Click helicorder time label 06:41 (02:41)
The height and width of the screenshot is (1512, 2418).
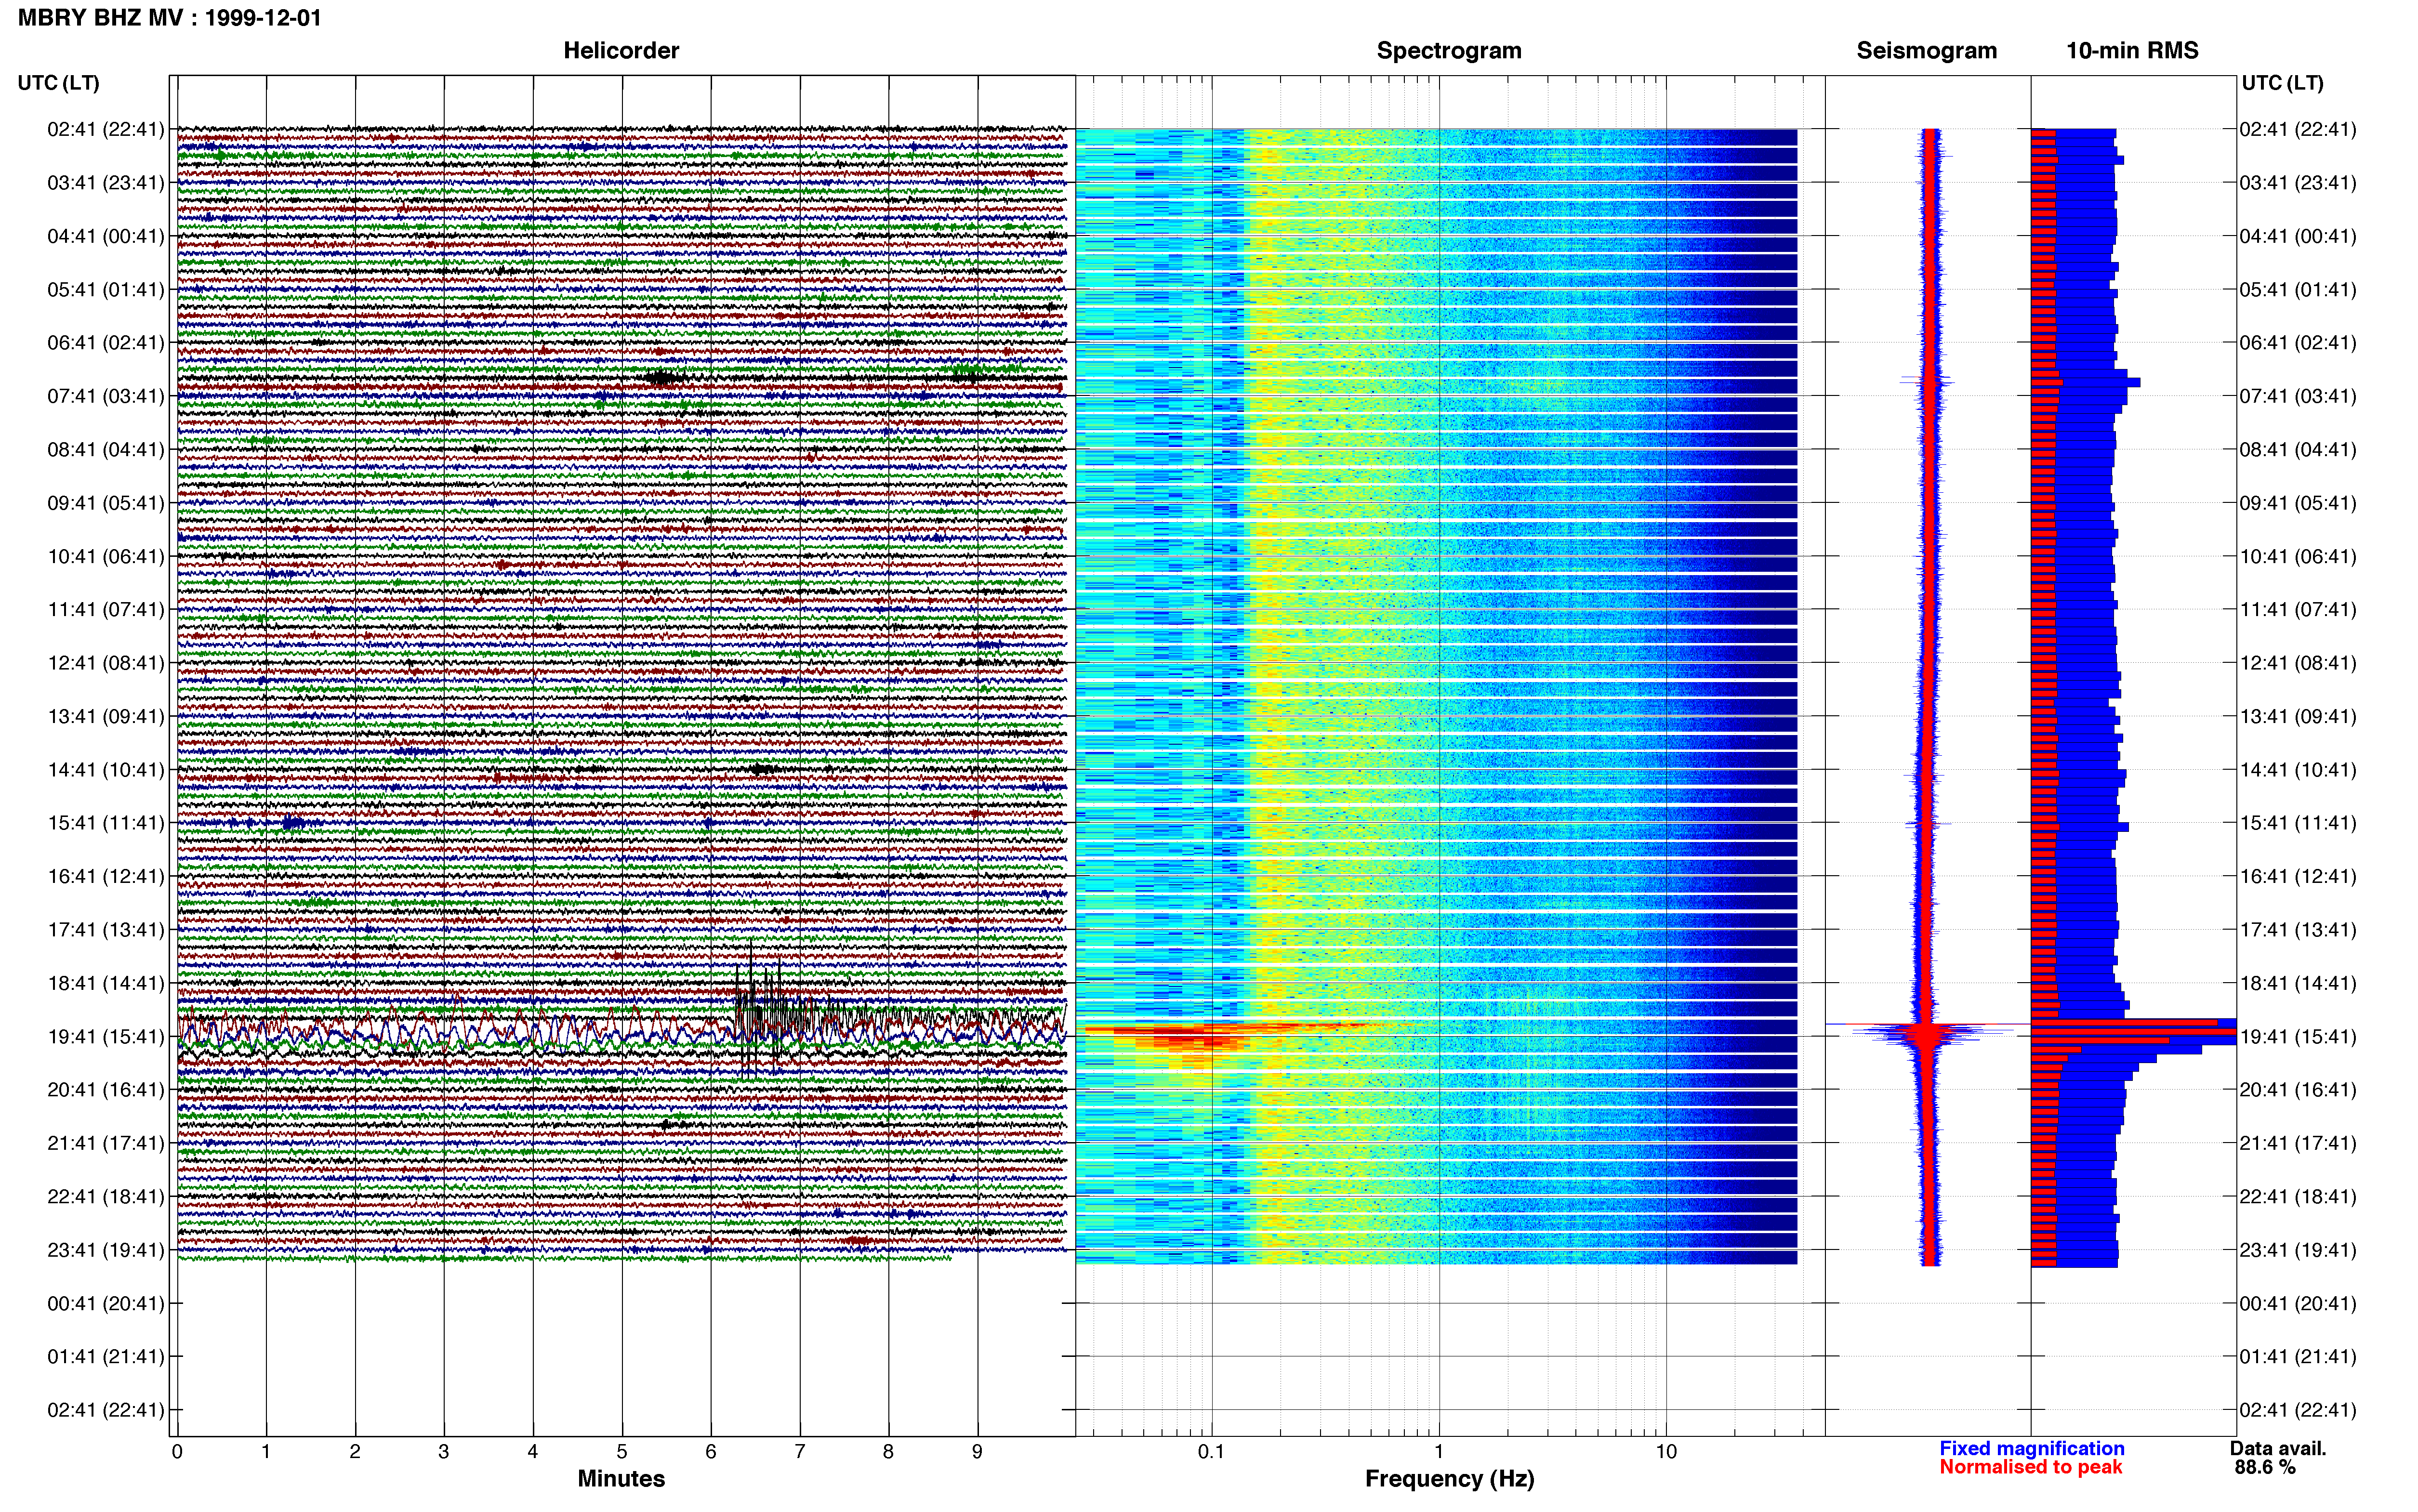coord(105,342)
